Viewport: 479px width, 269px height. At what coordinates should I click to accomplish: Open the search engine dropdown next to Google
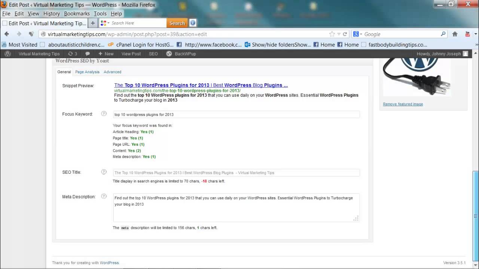(358, 34)
